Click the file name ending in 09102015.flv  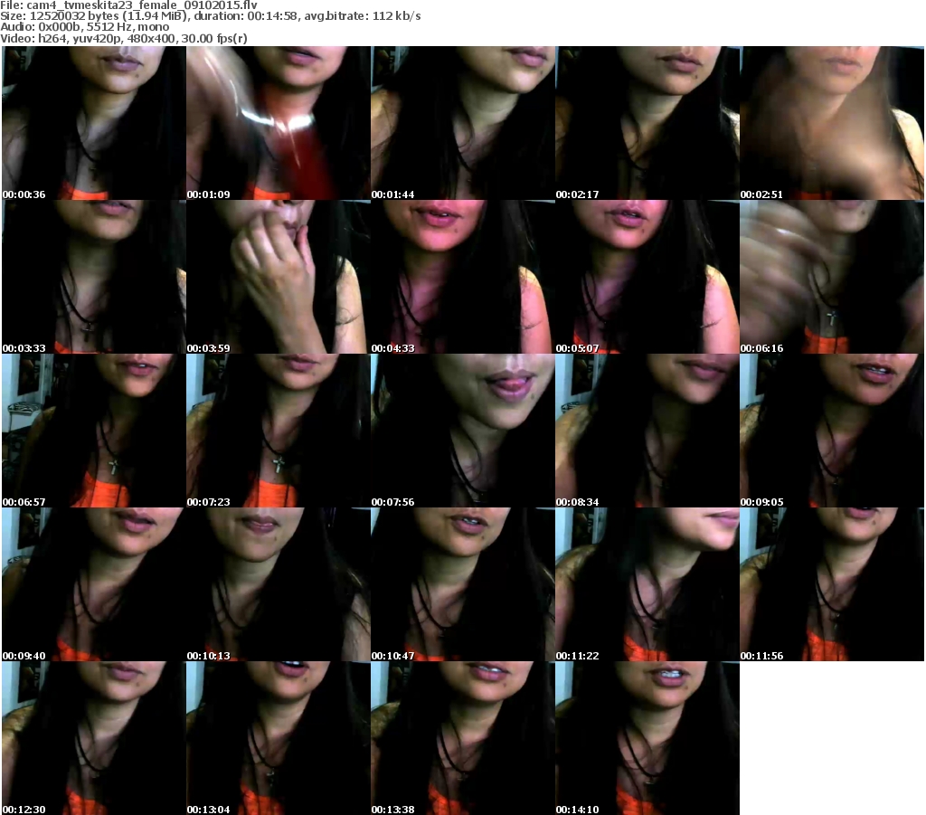142,5
